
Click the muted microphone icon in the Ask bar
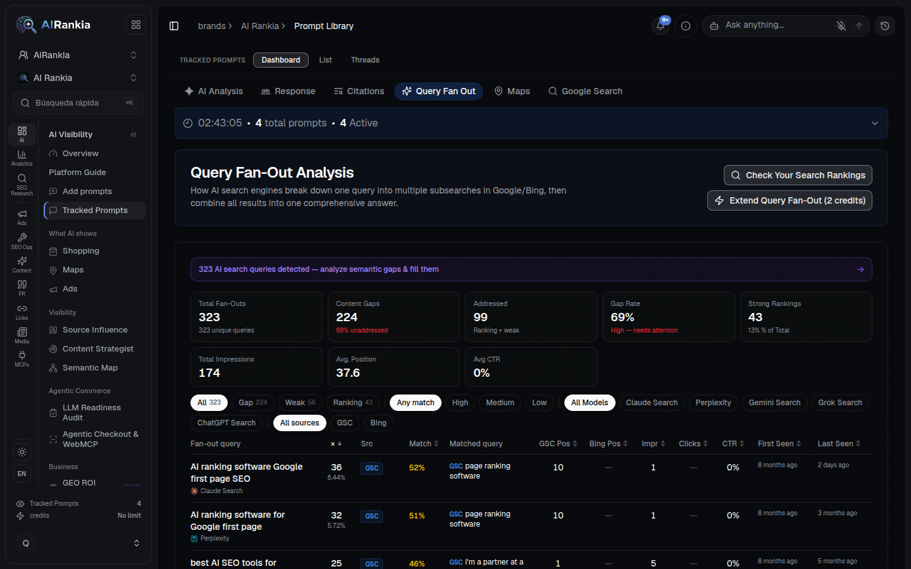(x=841, y=26)
